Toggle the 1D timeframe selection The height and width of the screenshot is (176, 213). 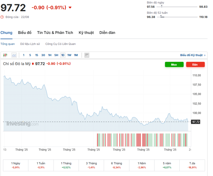tap(63, 55)
